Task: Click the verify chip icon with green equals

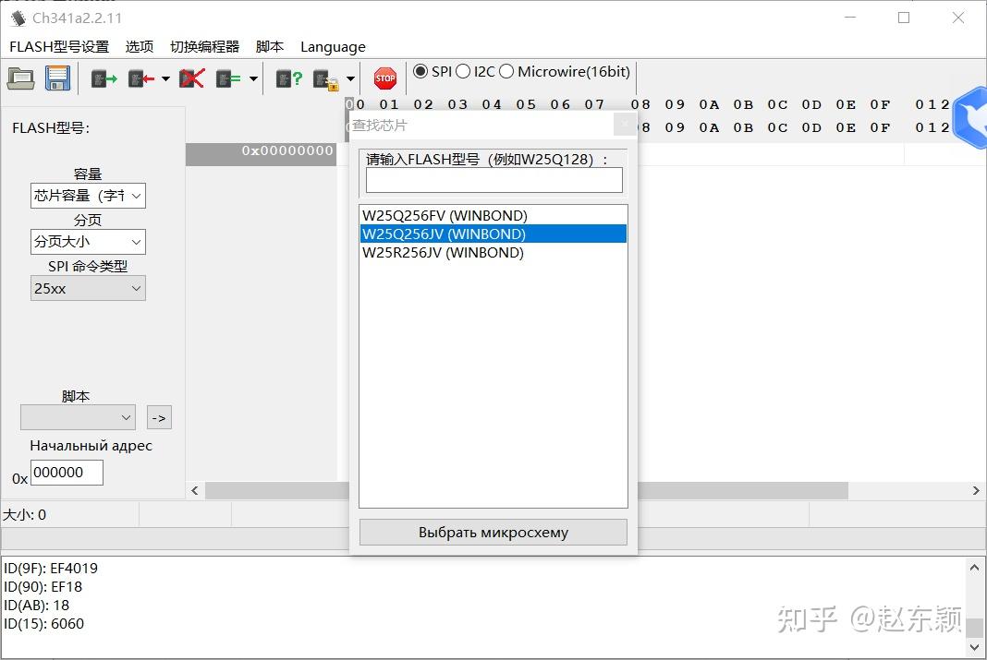Action: pos(228,78)
